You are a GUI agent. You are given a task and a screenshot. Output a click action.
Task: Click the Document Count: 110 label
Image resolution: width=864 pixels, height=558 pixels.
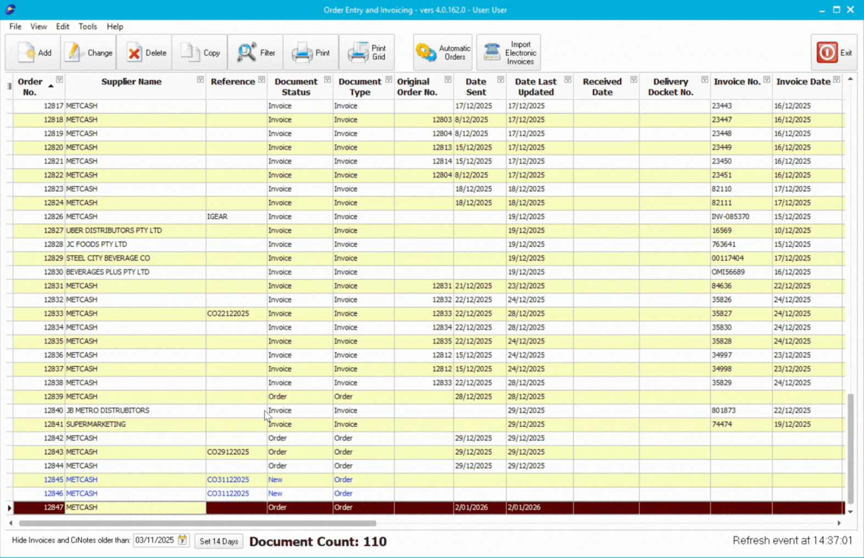point(318,542)
